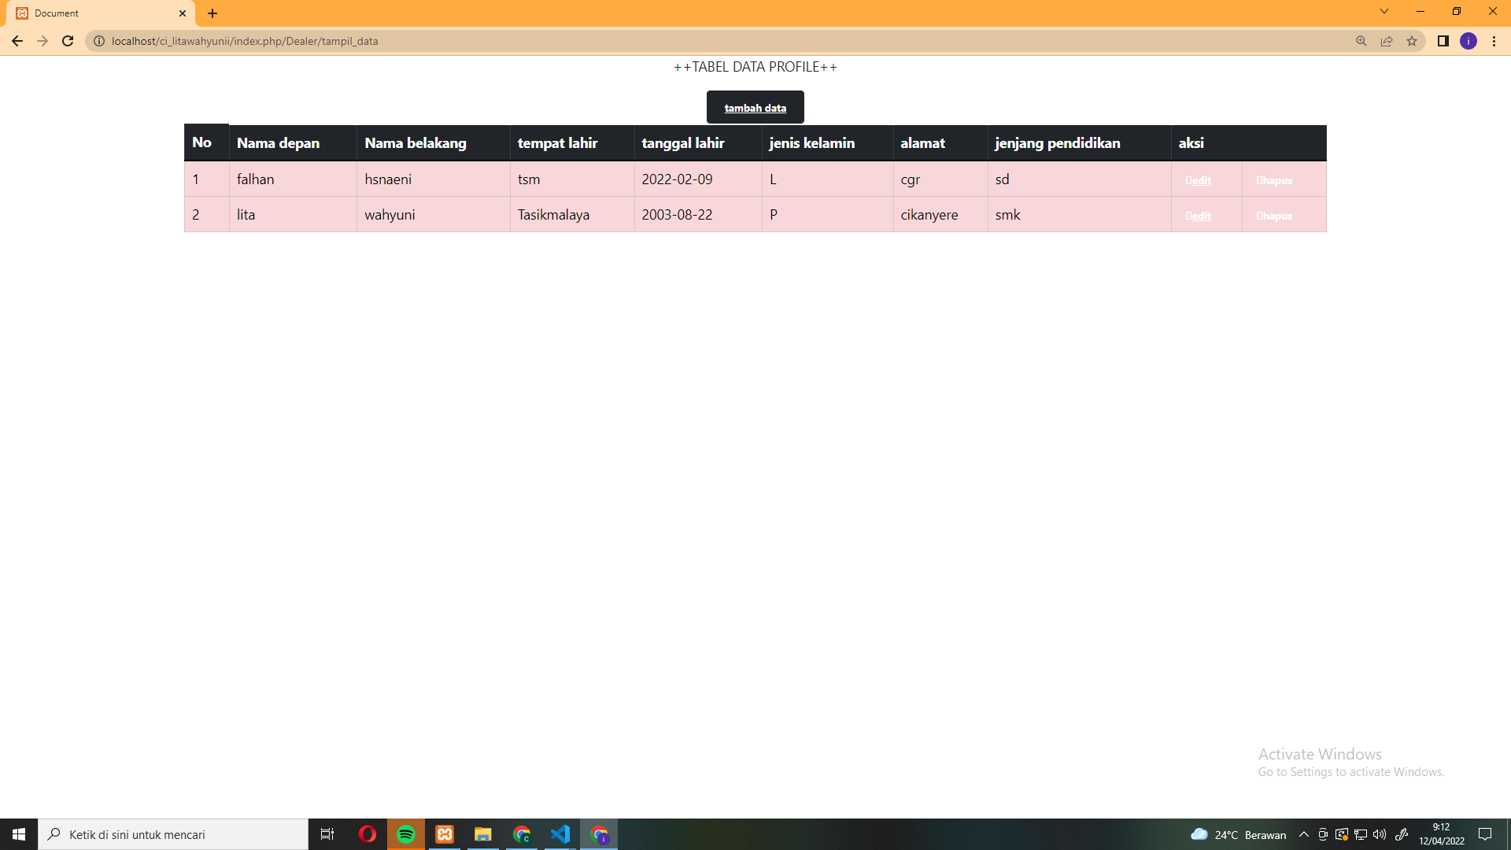Image resolution: width=1511 pixels, height=850 pixels.
Task: Click the jenjang pendidikan column header
Action: (x=1079, y=143)
